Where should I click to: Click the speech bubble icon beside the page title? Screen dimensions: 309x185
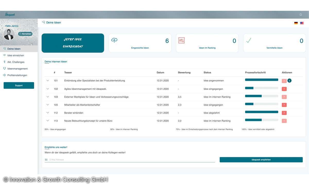point(44,22)
